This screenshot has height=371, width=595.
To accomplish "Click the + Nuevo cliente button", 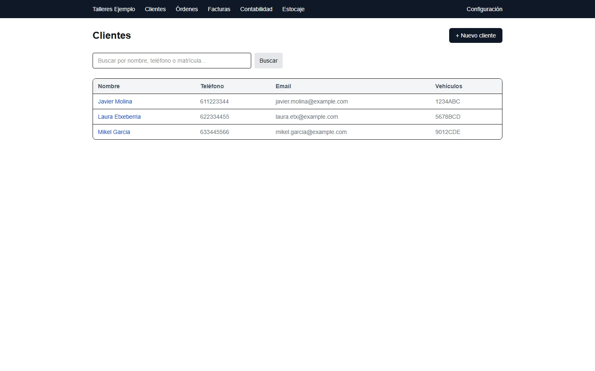I will pos(476,35).
